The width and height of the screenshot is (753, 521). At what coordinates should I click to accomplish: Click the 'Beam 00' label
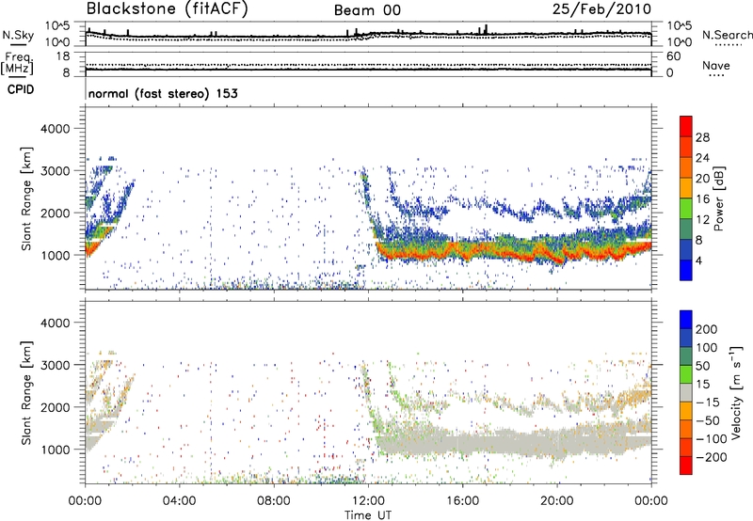pos(367,10)
